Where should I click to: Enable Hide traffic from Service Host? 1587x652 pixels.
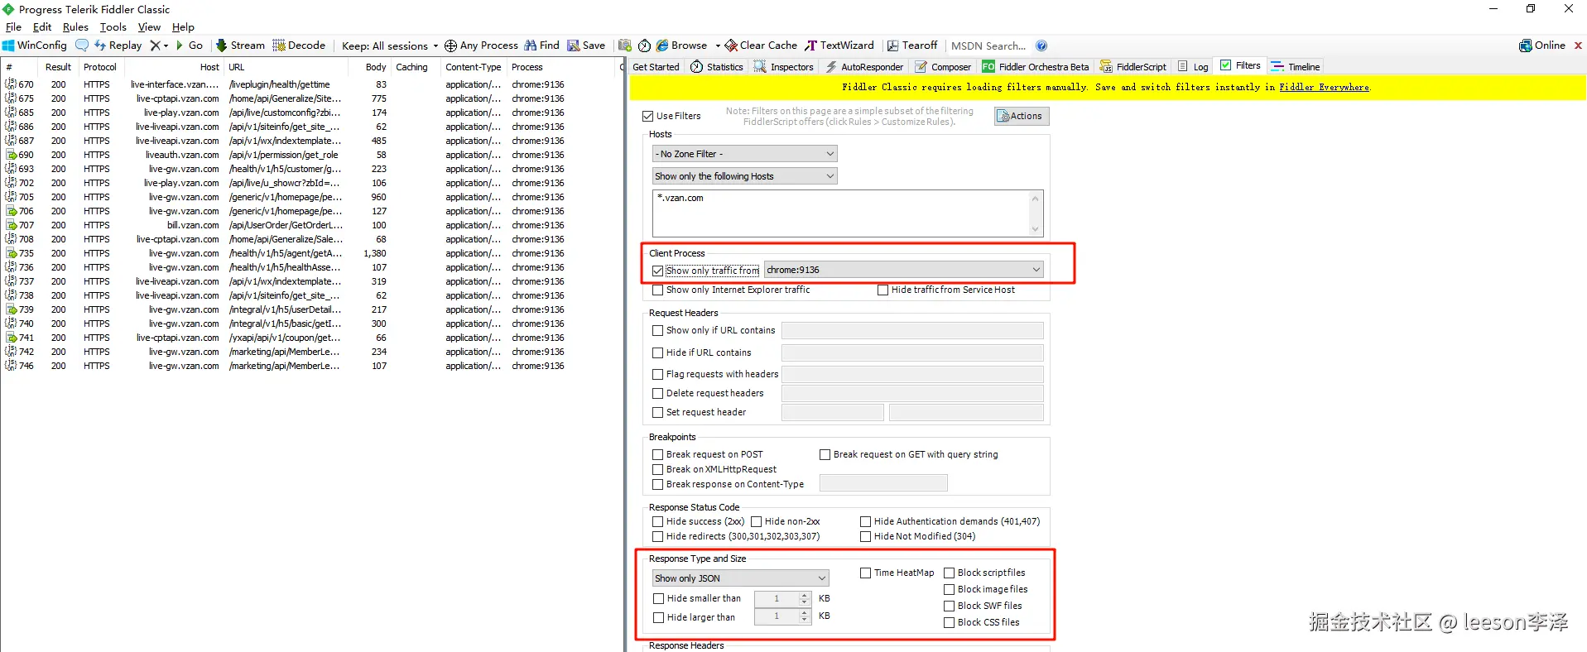[x=882, y=290]
